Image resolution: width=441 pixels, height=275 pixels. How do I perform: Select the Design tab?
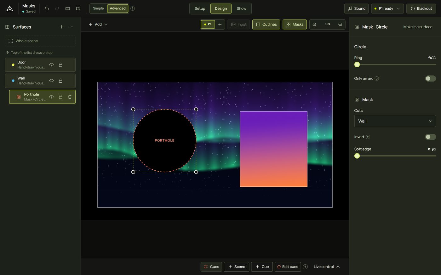[221, 8]
